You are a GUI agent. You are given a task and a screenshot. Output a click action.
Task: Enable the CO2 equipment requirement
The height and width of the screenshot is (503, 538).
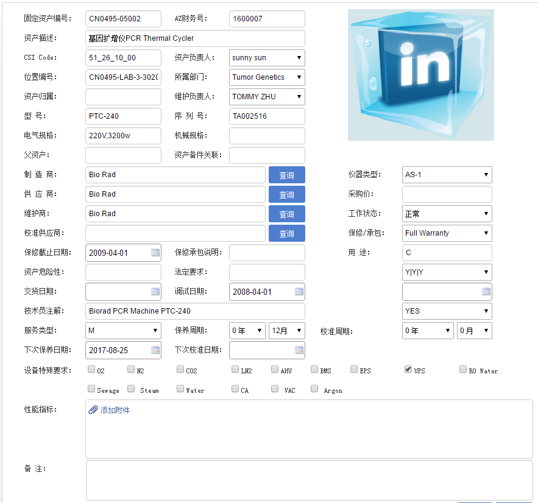(180, 368)
